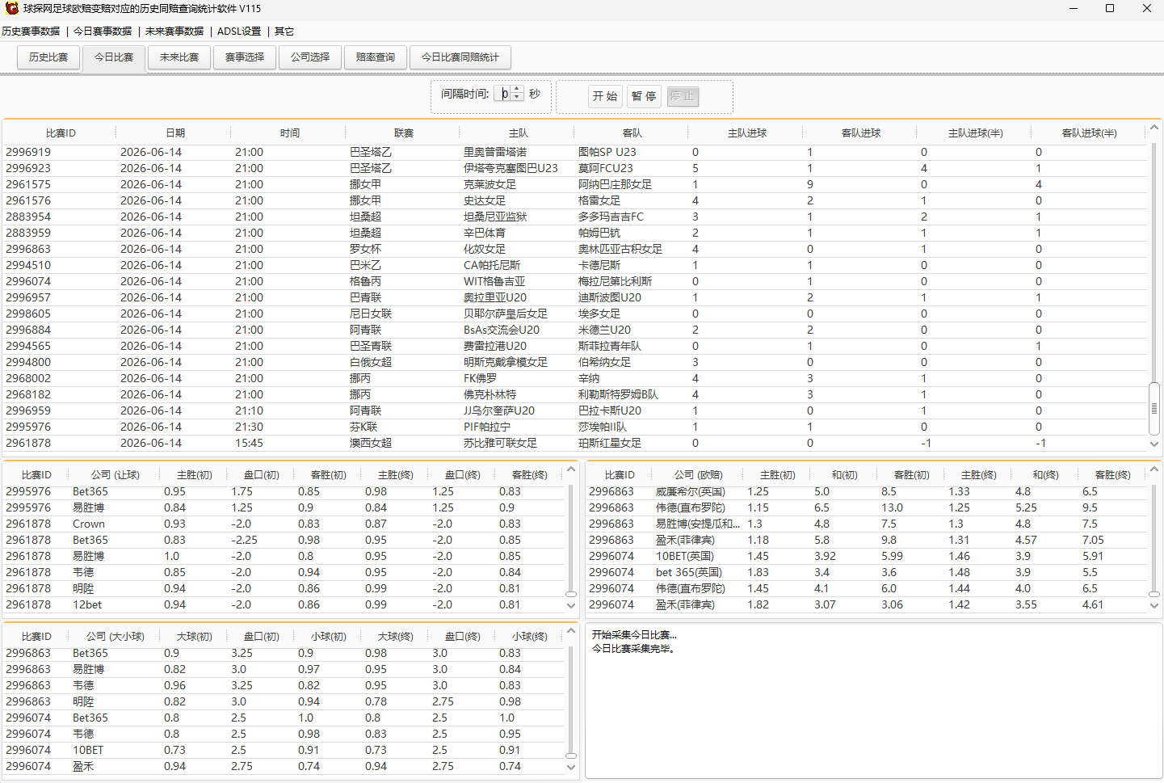Switch to the 今日比赛 tab
This screenshot has height=783, width=1164.
tap(114, 58)
